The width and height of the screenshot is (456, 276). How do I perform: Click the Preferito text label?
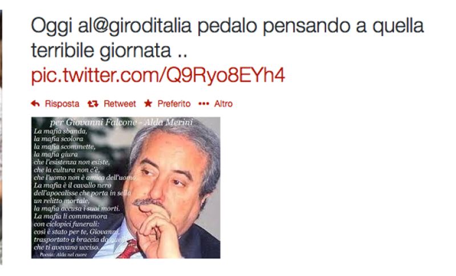click(174, 104)
